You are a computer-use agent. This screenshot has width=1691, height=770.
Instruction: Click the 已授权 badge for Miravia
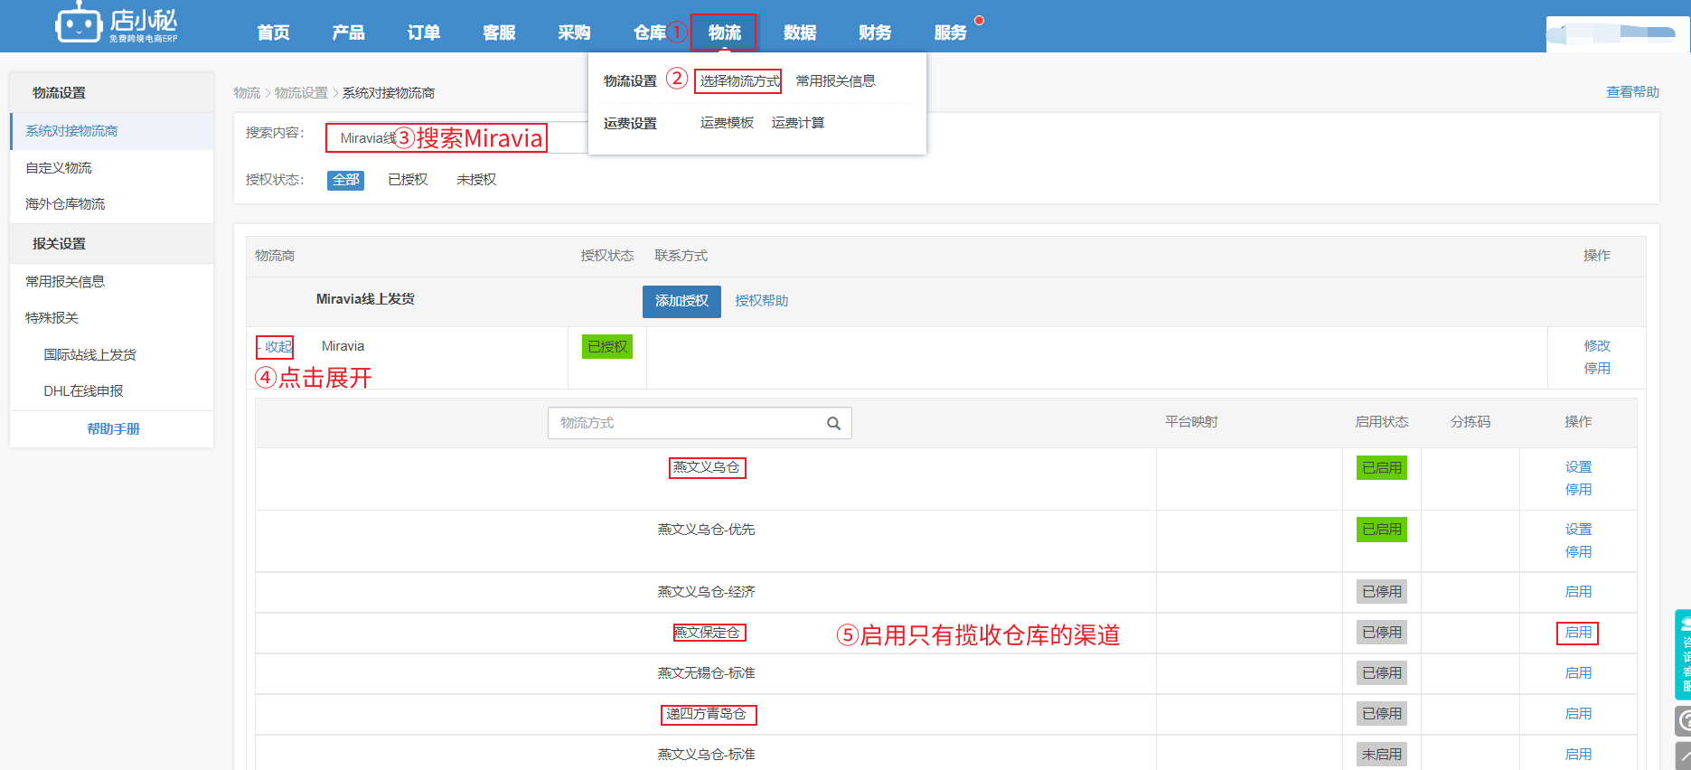(607, 347)
